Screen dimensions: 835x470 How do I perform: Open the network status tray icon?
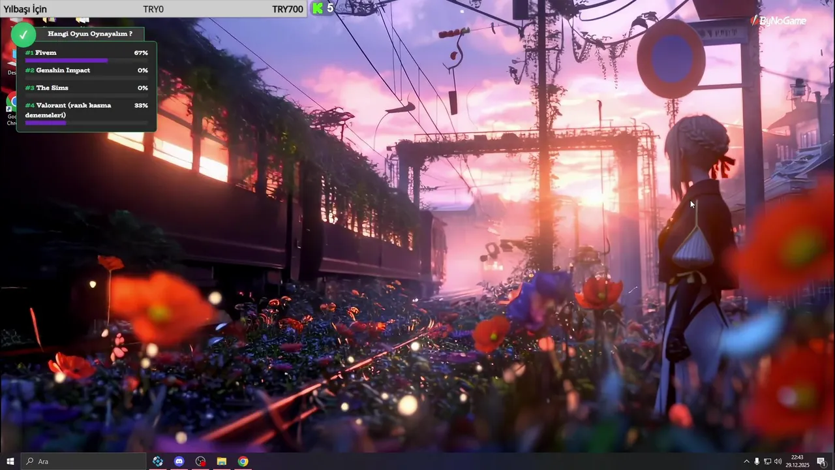tap(767, 462)
